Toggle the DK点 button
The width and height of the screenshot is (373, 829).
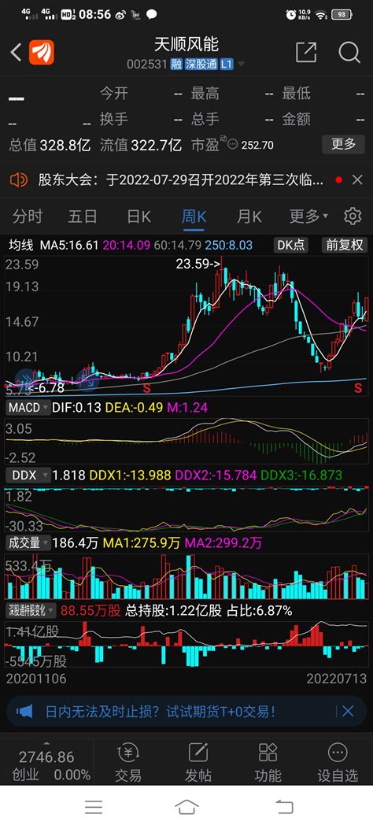291,245
